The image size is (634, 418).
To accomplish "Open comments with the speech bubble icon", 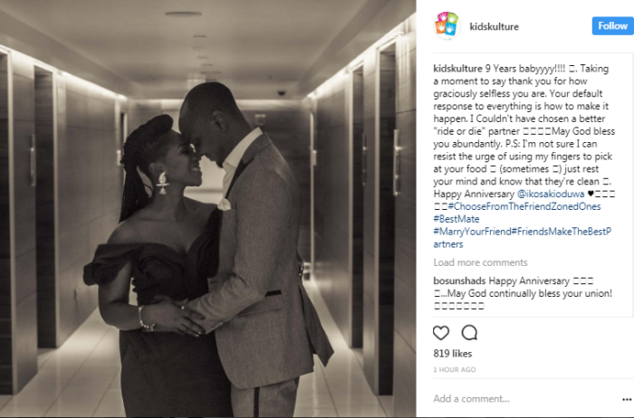I will coord(469,333).
